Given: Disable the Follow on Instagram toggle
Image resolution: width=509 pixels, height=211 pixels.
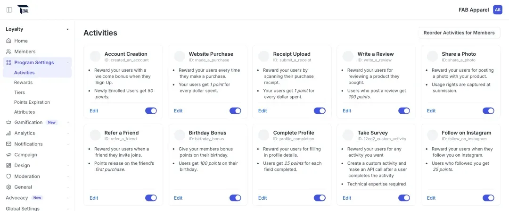Looking at the screenshot, I should coord(489,198).
